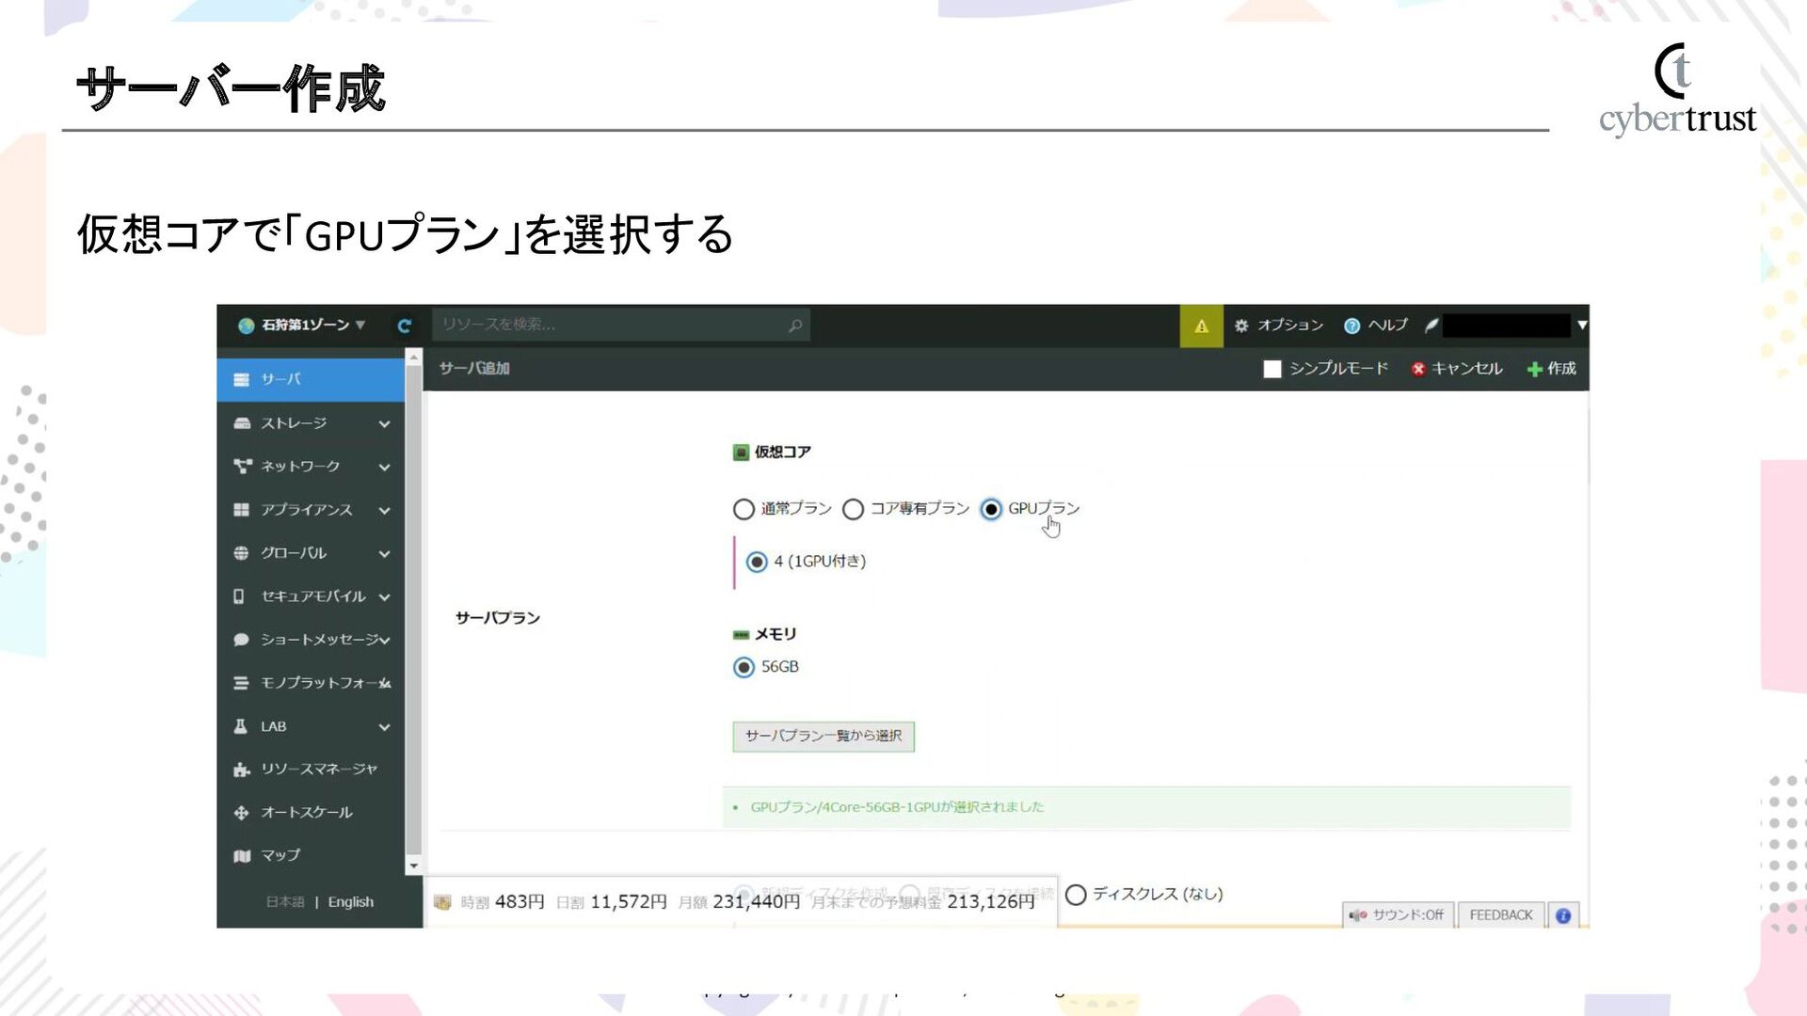Image resolution: width=1807 pixels, height=1016 pixels.
Task: Click the 月額 231,440円 price text
Action: click(x=739, y=902)
